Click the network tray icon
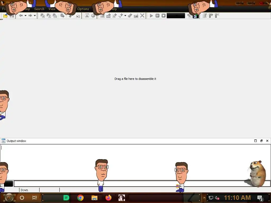Viewport: 271px width, 203px height. coord(211,198)
